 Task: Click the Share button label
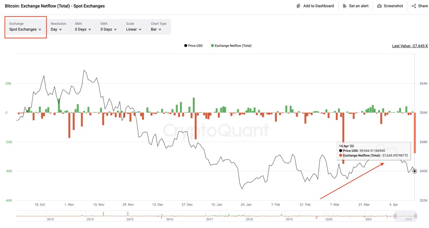tap(423, 6)
